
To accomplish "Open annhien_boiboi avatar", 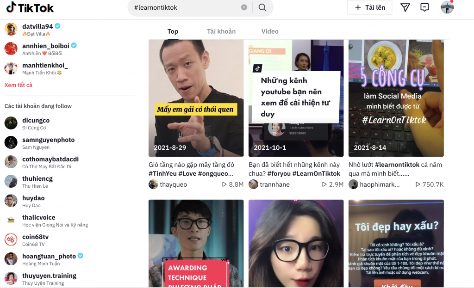I will pos(11,49).
